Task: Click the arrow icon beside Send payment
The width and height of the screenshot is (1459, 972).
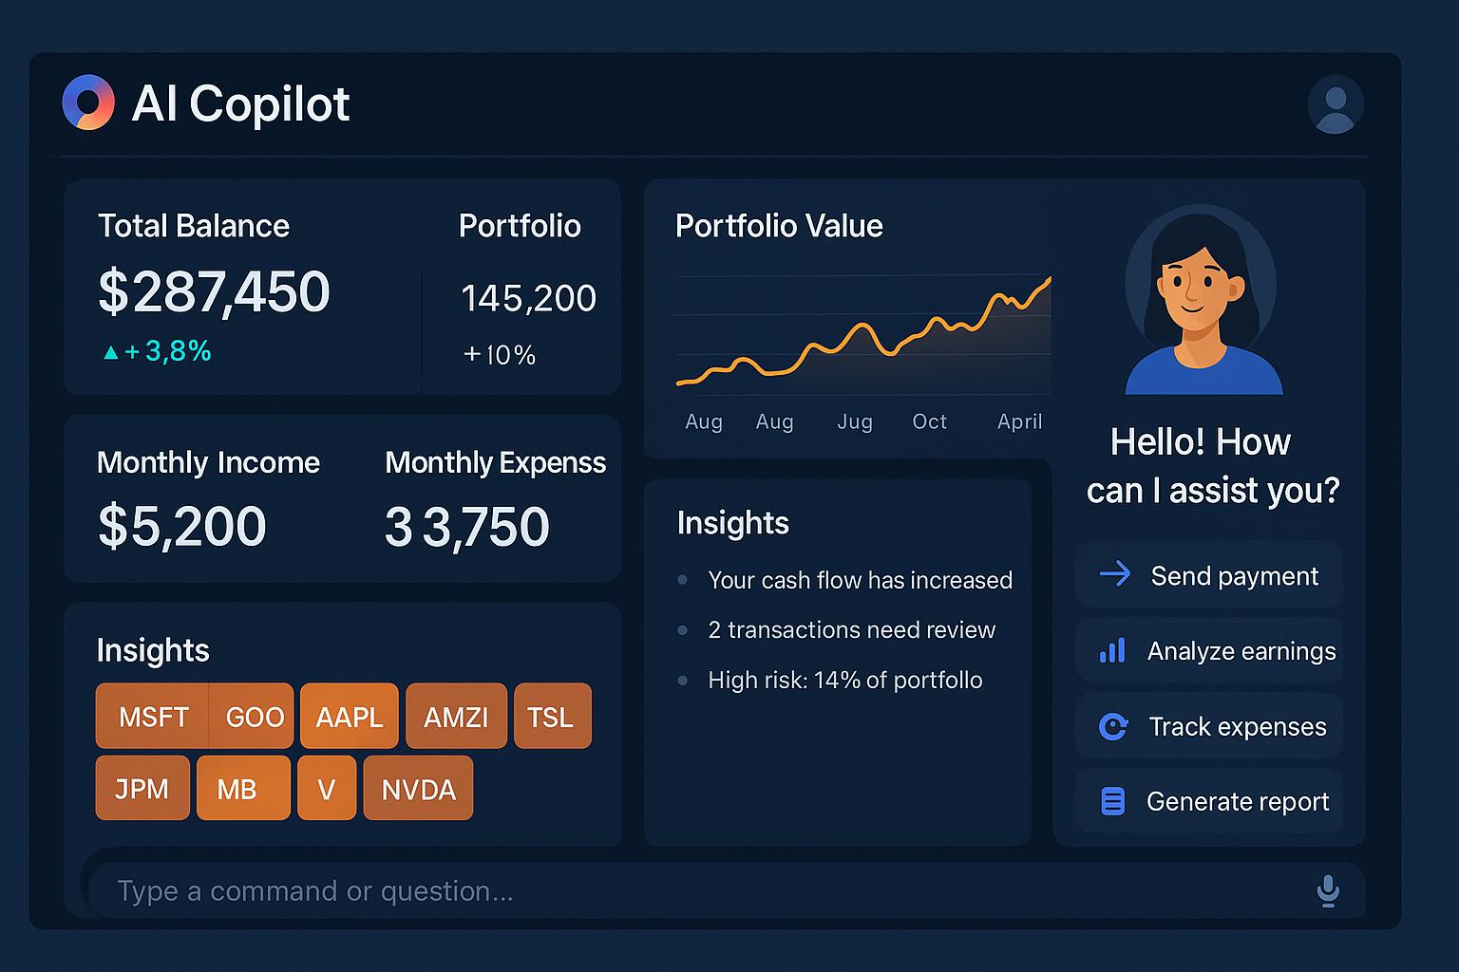Action: pyautogui.click(x=1114, y=574)
